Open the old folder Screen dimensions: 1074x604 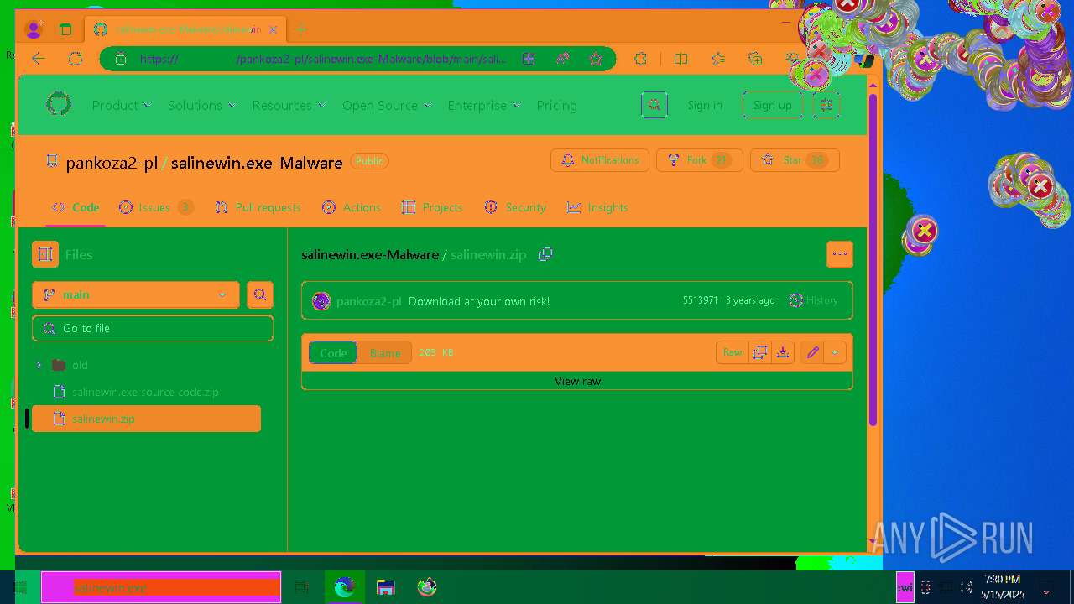pos(80,365)
